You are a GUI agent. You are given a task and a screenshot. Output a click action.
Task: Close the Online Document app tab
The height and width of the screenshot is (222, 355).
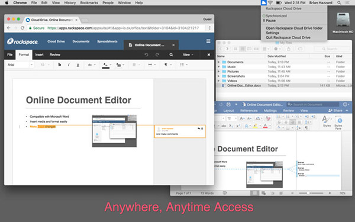[x=173, y=45]
